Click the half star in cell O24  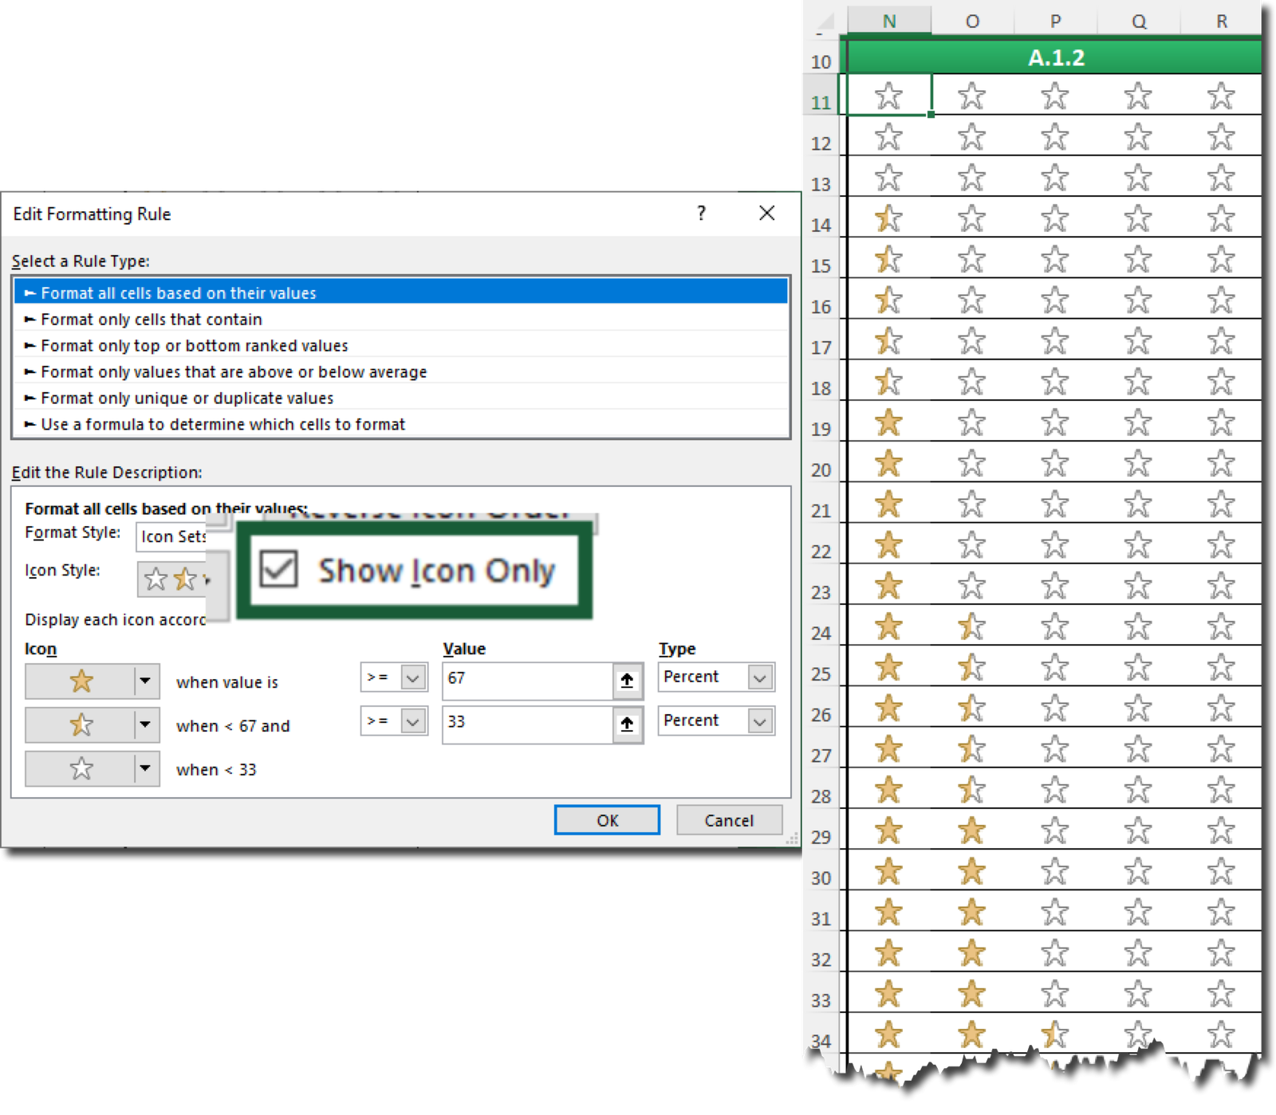pos(971,626)
